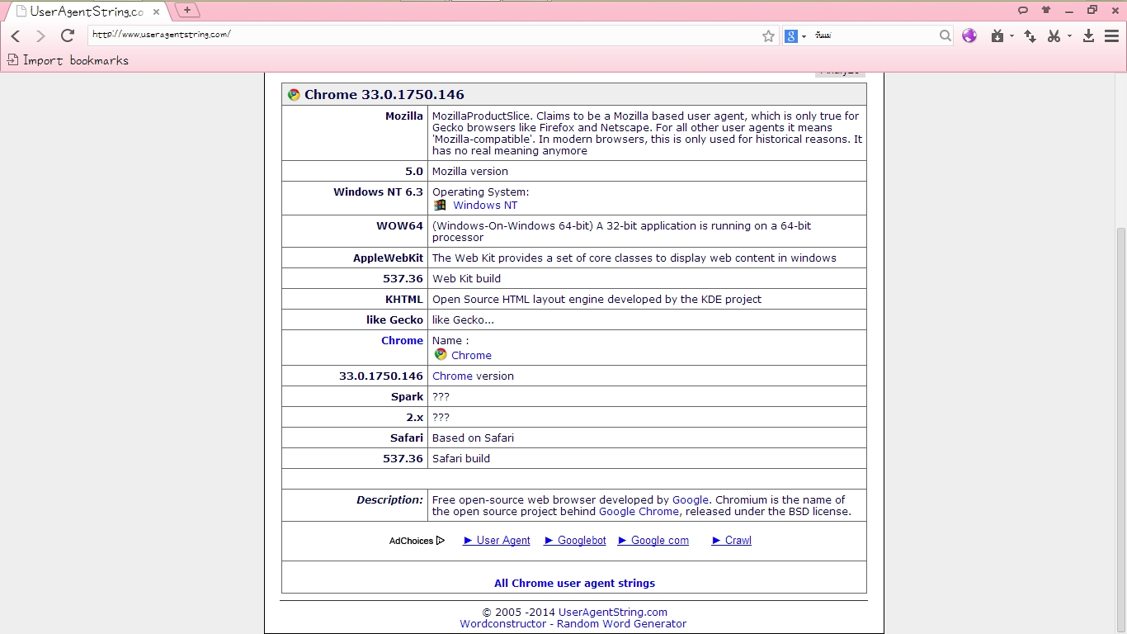The height and width of the screenshot is (634, 1127).
Task: Click the '33.0.1750.146' version cell
Action: point(355,376)
